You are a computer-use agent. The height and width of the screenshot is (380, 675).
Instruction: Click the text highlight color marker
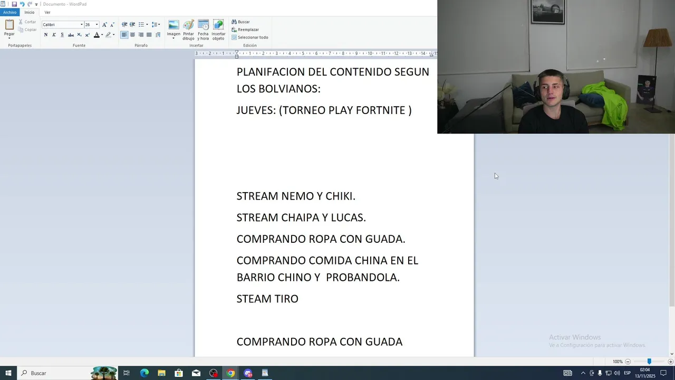[x=108, y=35]
